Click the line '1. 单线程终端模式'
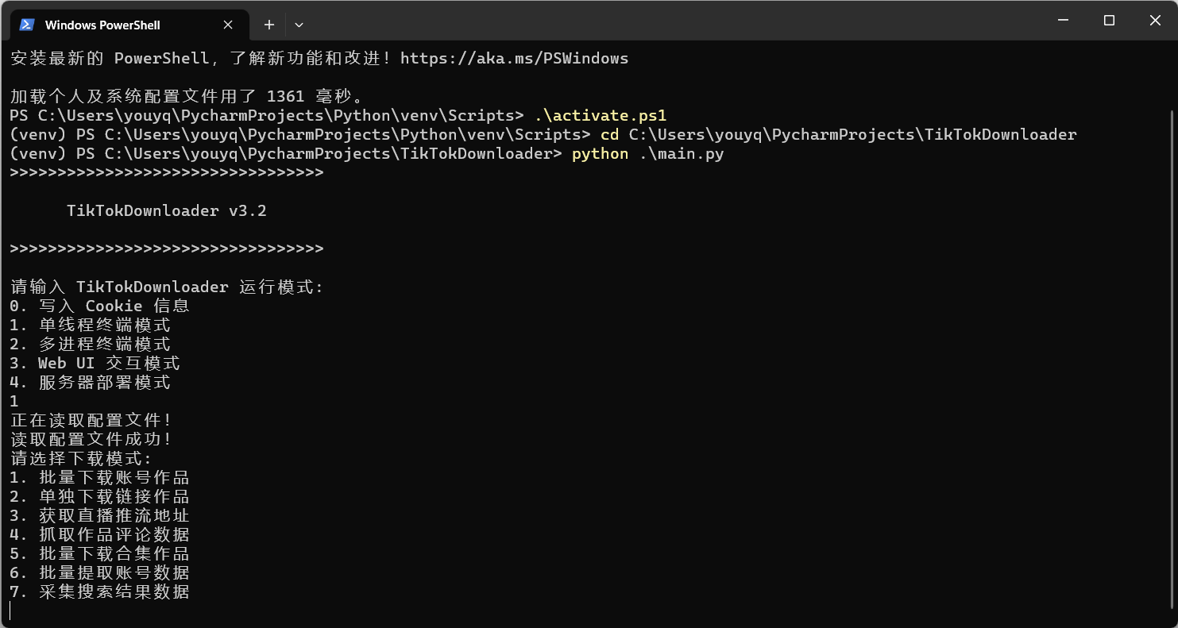The image size is (1178, 628). pos(91,325)
